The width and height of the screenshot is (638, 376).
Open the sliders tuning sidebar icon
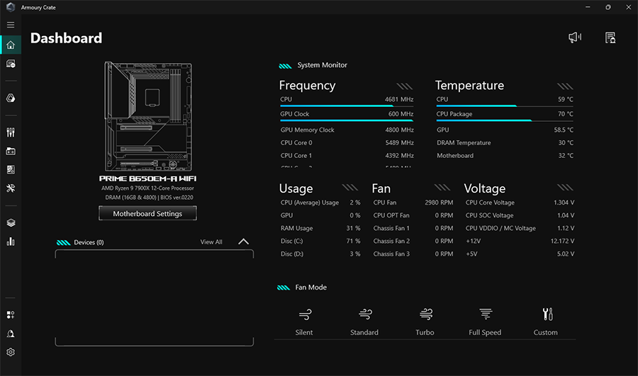point(11,132)
